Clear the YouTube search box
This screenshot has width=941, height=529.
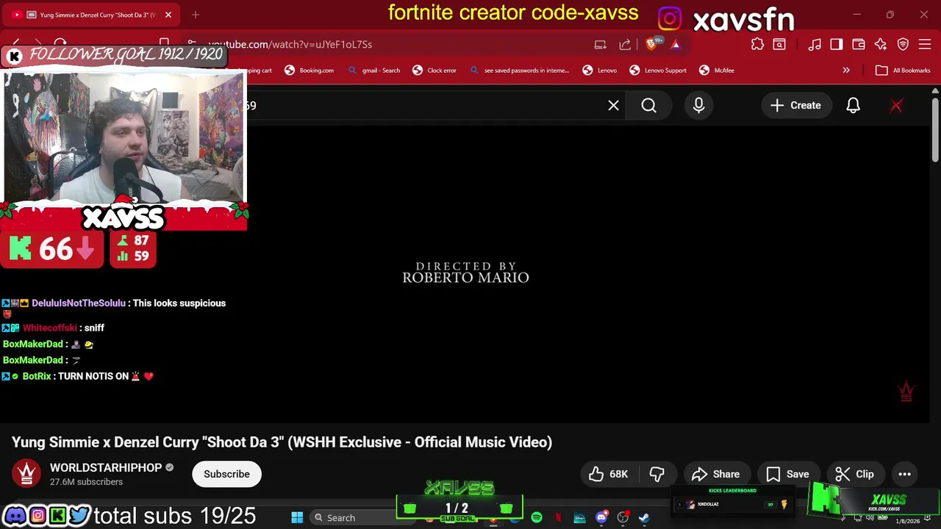[x=614, y=105]
